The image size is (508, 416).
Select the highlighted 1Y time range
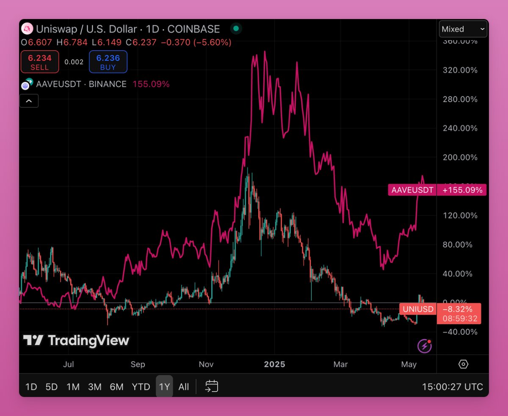pos(164,386)
